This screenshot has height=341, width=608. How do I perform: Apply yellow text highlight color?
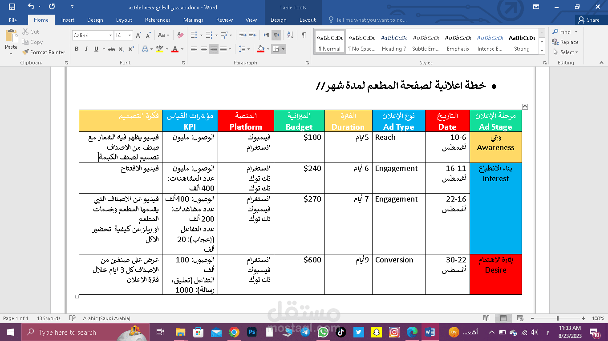click(160, 49)
